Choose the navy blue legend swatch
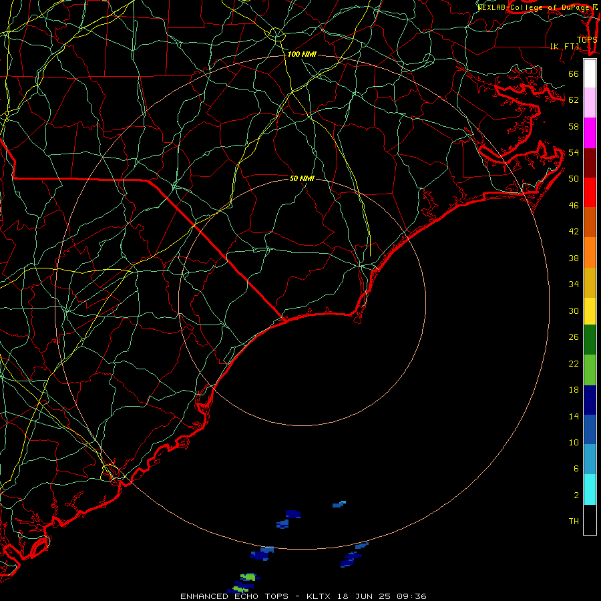 tap(590, 400)
